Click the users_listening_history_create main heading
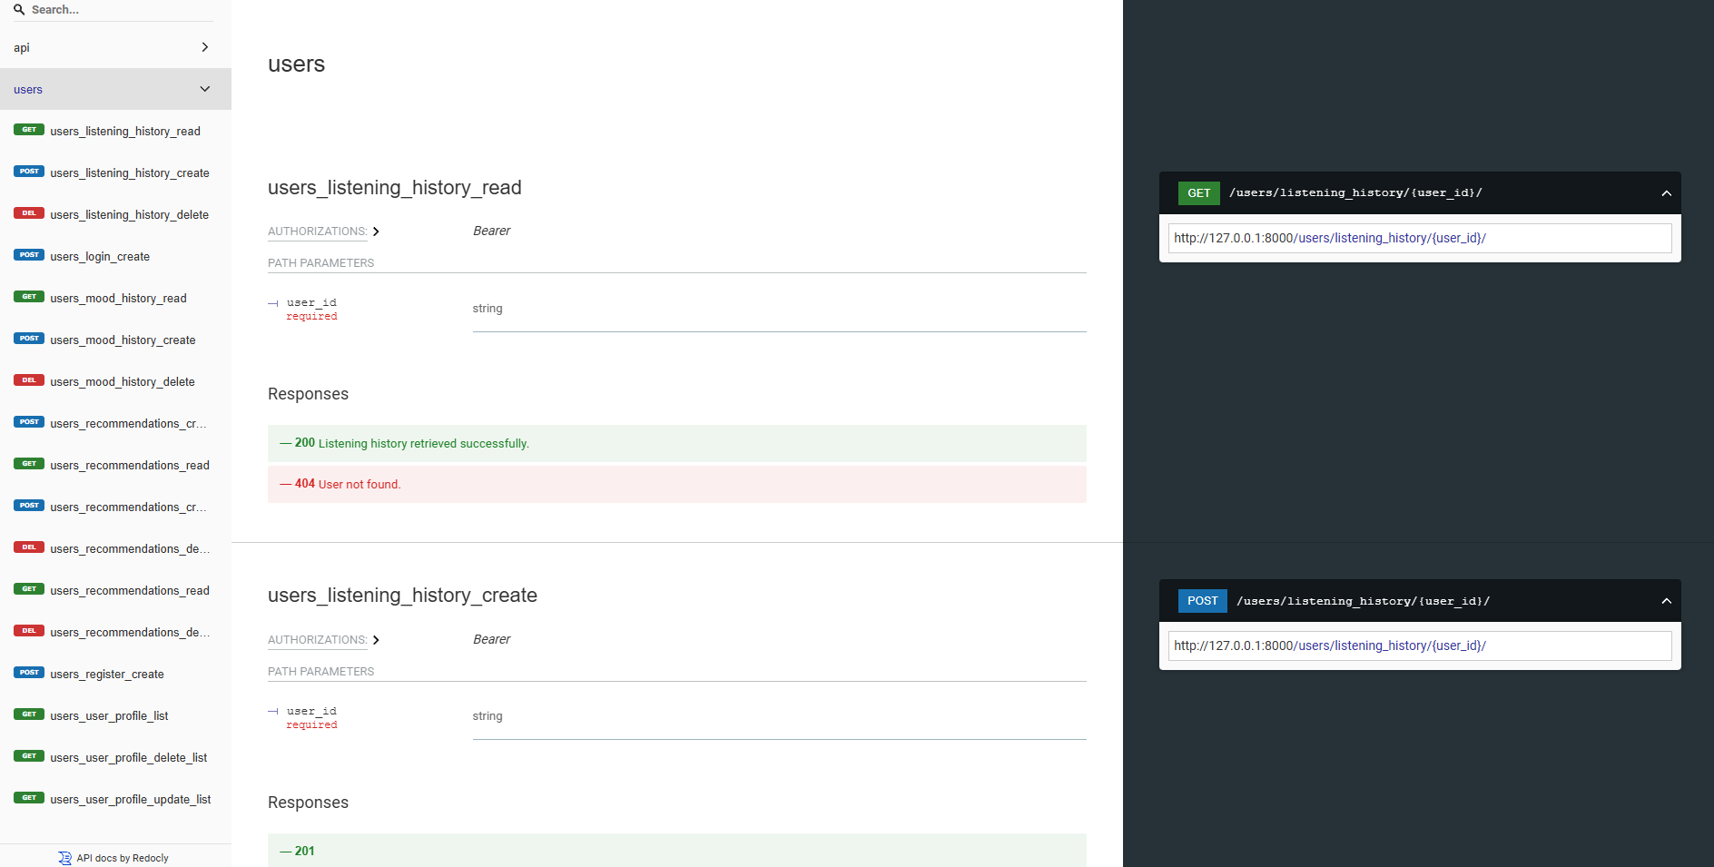Viewport: 1714px width, 867px height. point(402,596)
